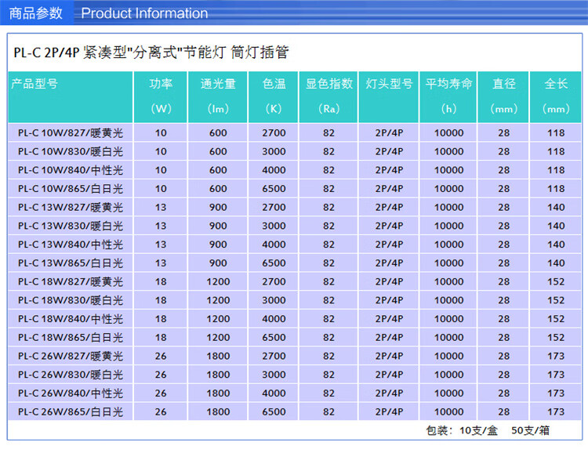The height and width of the screenshot is (453, 588).
Task: Click the Product Information heading text
Action: (144, 13)
